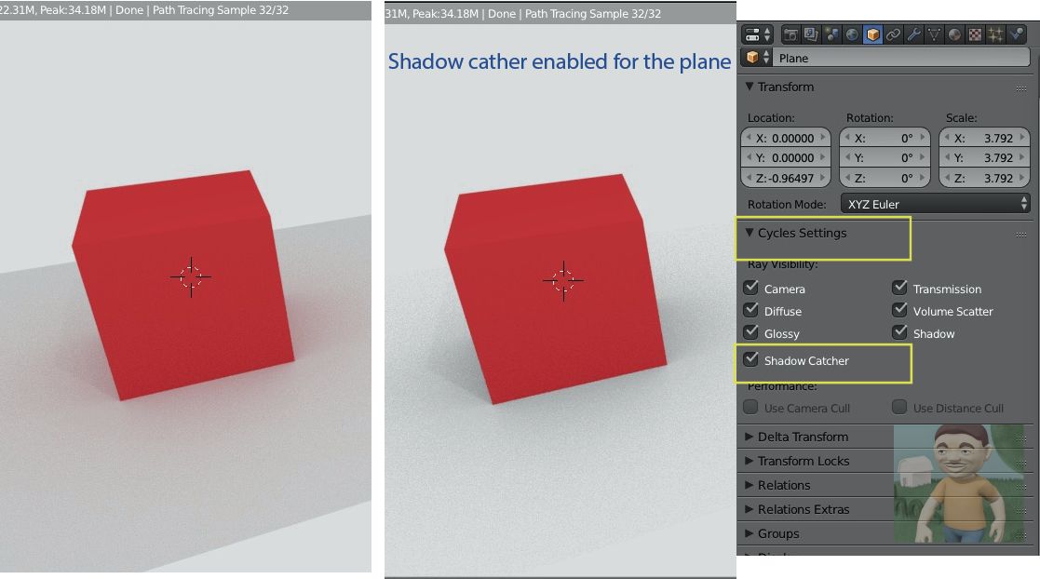1040x579 pixels.
Task: Toggle Transmission ray visibility checkbox
Action: 899,288
